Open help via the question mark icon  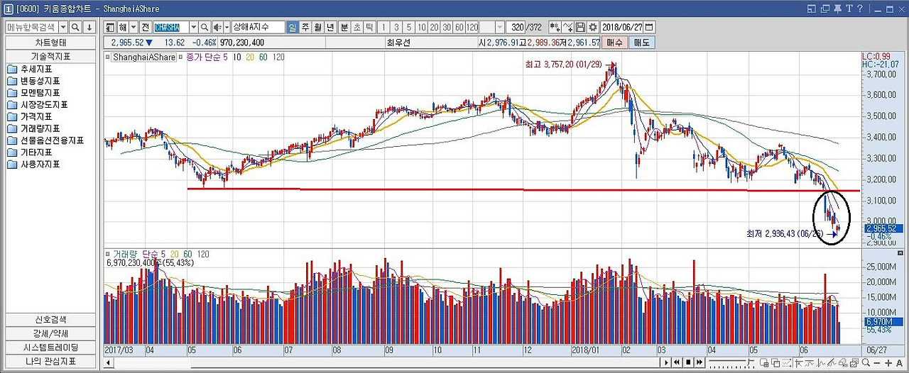click(860, 9)
